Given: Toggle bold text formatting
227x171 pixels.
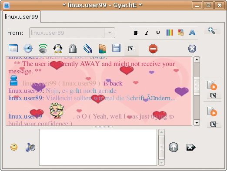Looking at the screenshot, I should 136,33.
